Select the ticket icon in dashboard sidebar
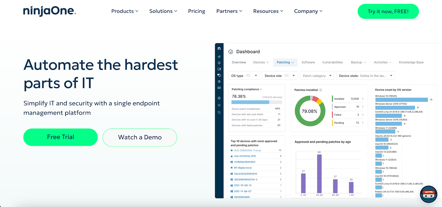This screenshot has height=207, width=442. pos(219,88)
